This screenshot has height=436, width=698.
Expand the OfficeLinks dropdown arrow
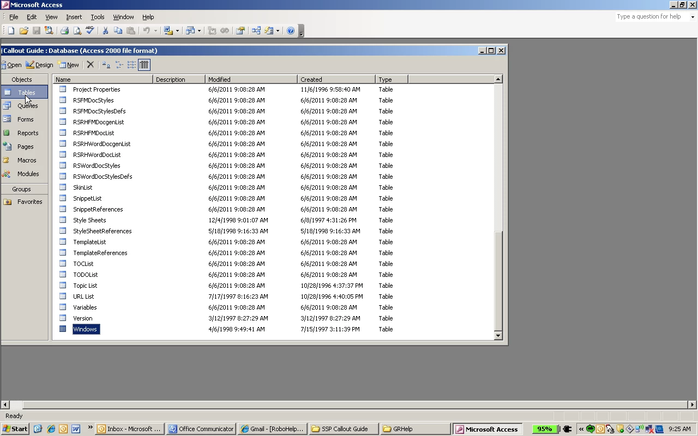[x=177, y=31]
